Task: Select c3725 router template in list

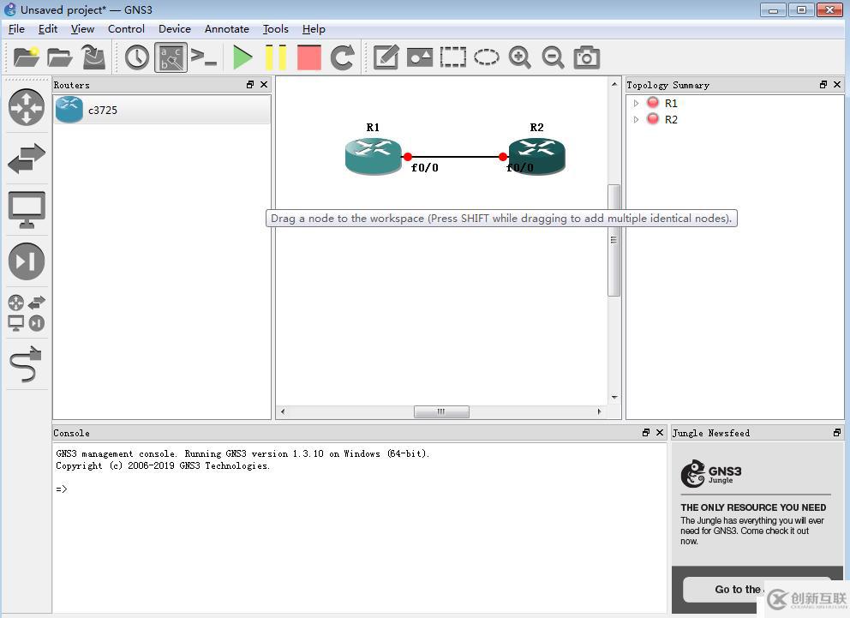Action: click(x=103, y=111)
